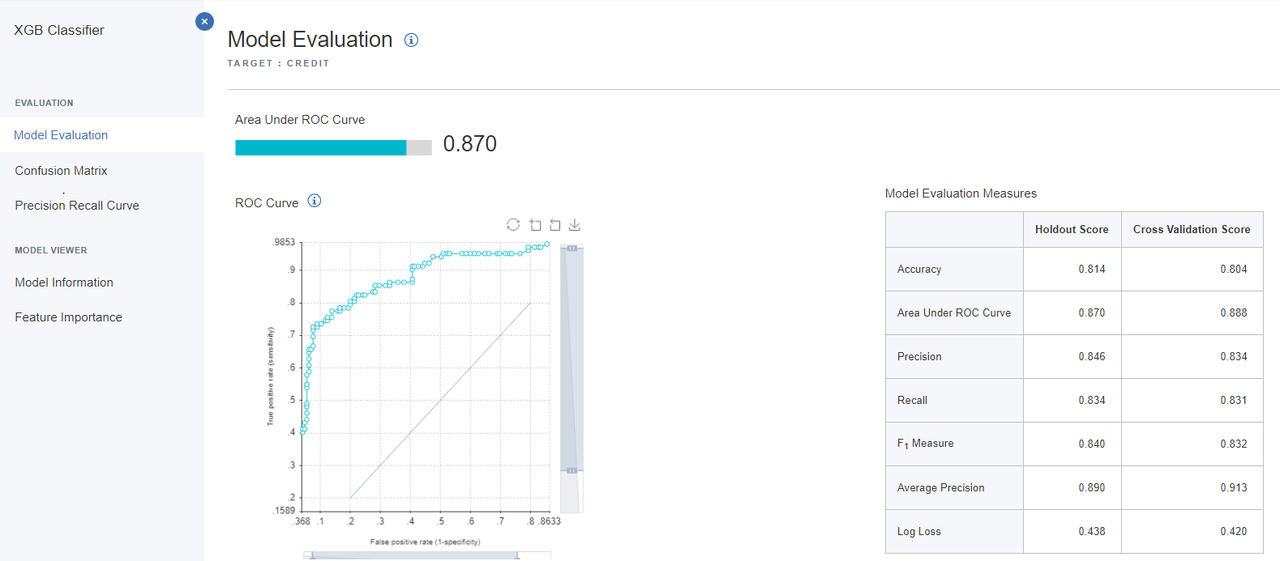Open Model Information in the Model Viewer

64,283
